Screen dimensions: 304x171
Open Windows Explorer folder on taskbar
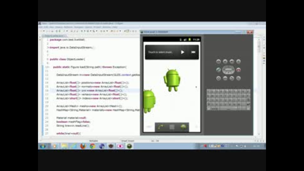pyautogui.click(x=64, y=146)
